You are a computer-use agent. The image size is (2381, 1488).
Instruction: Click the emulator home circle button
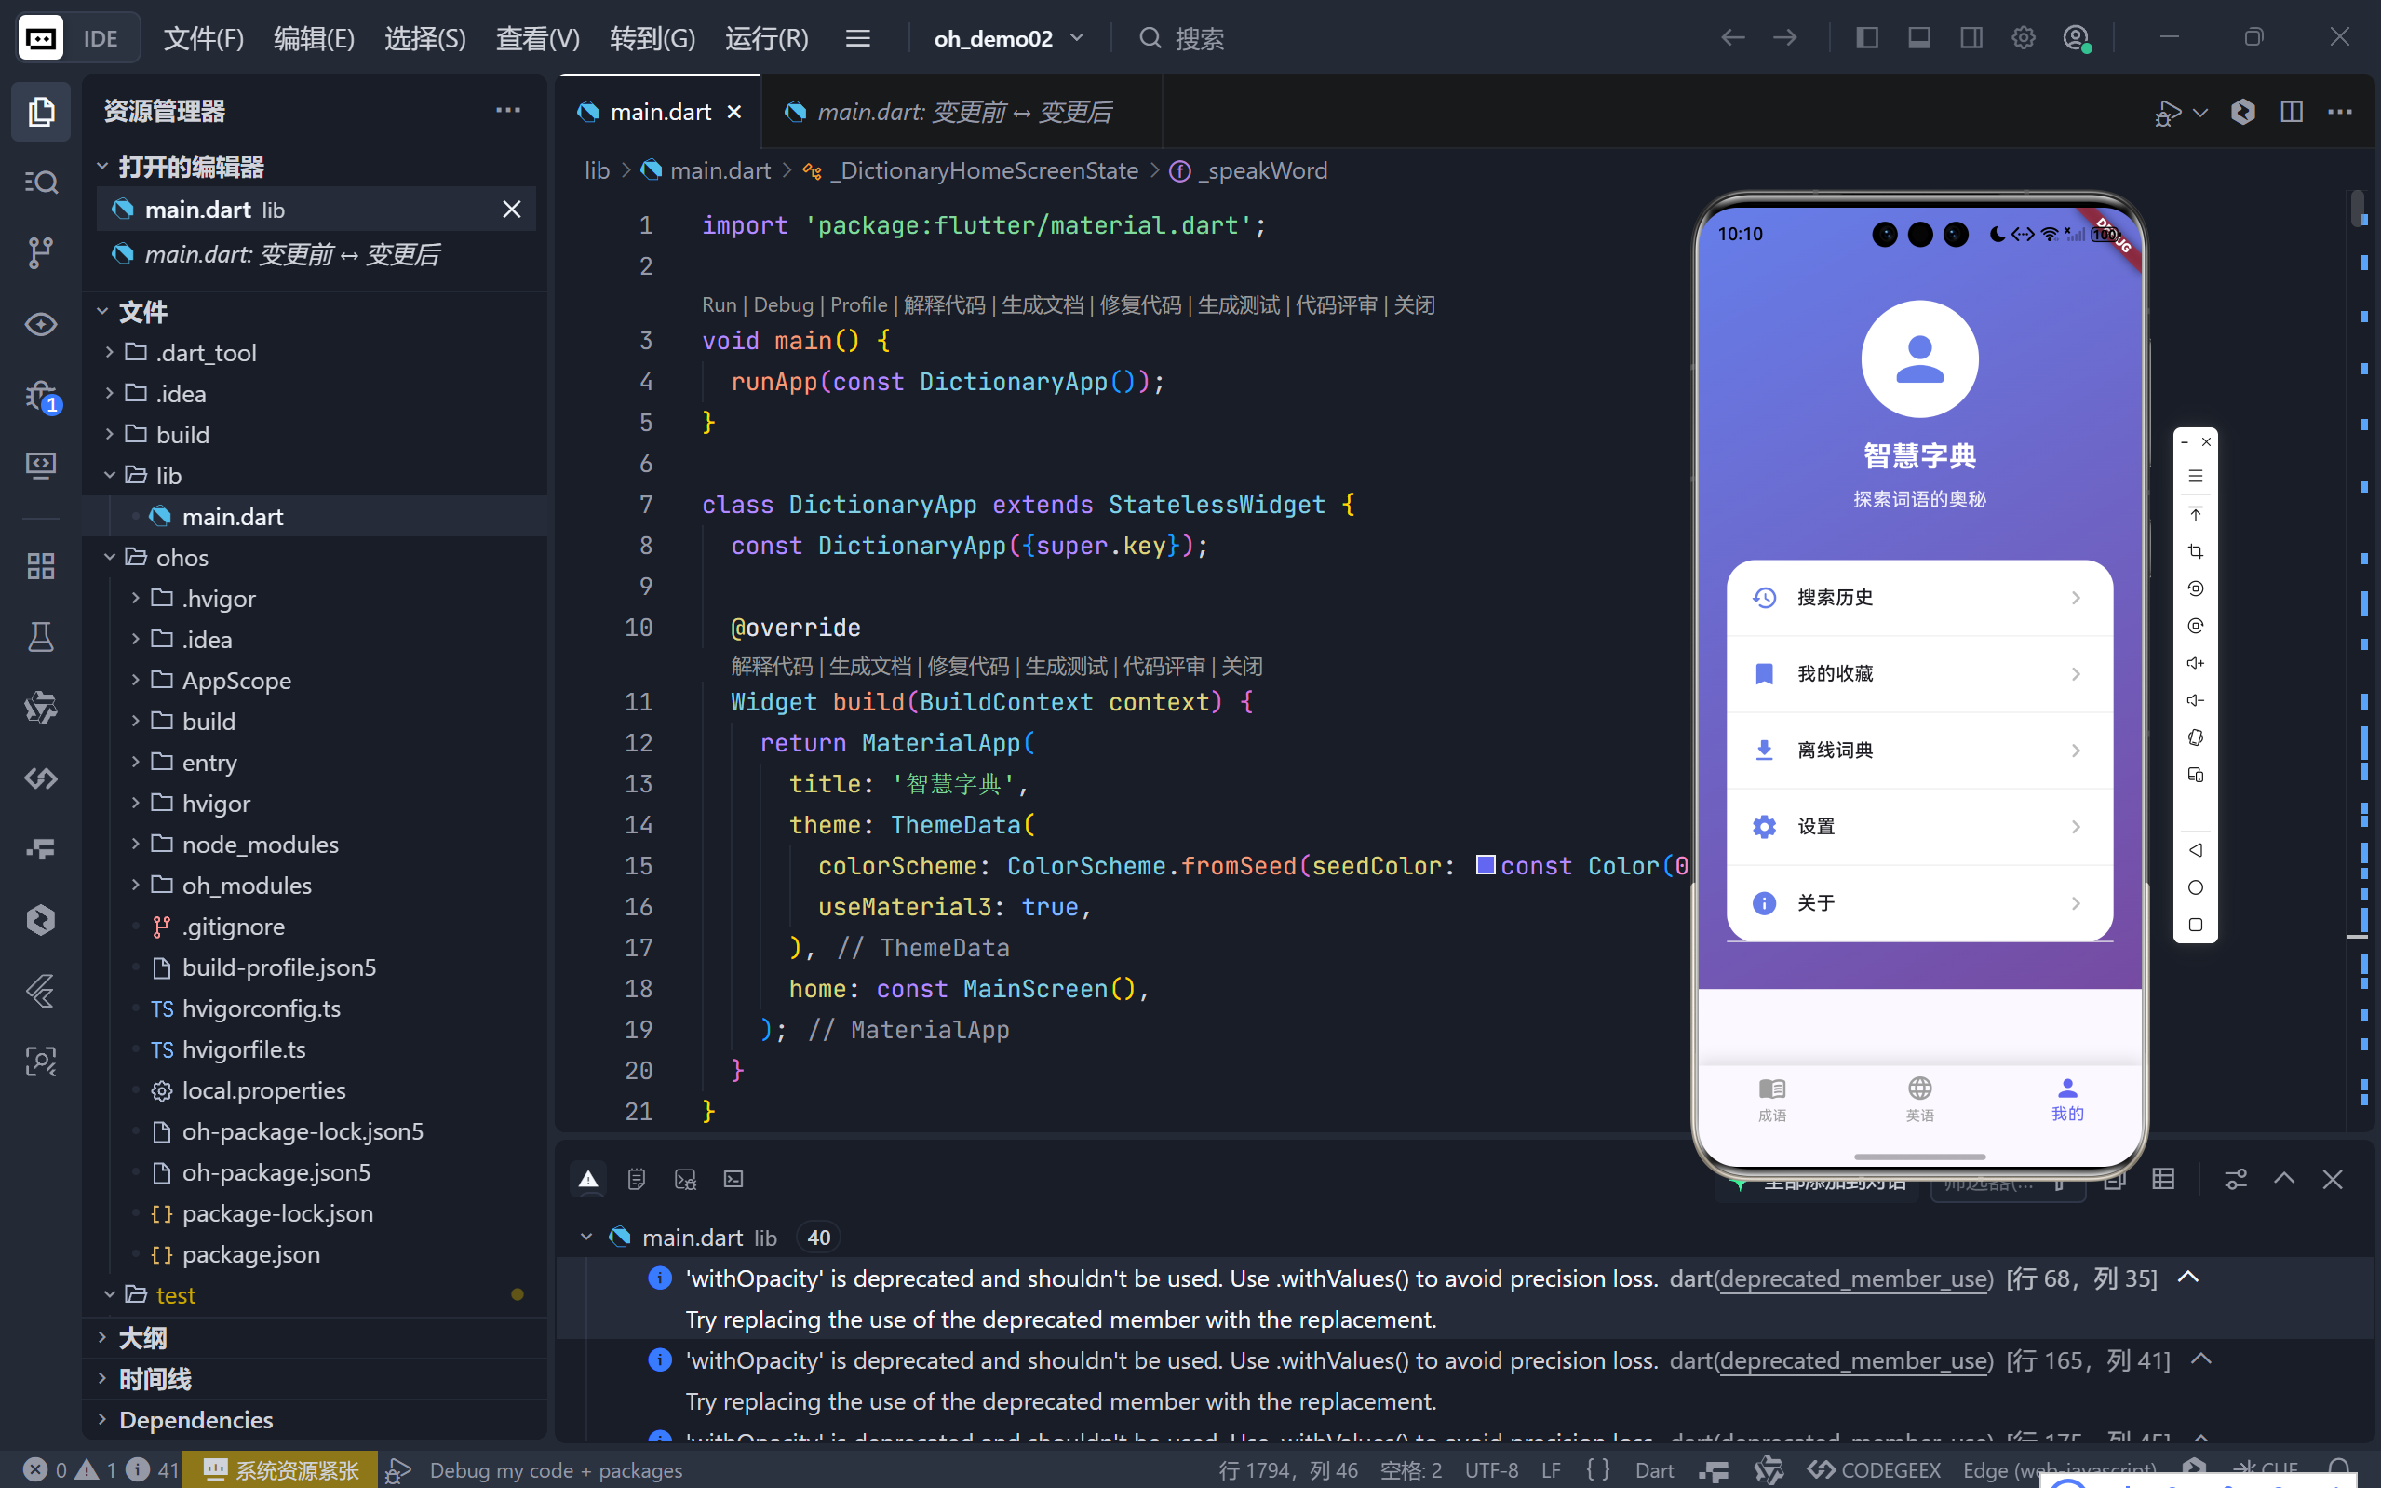pos(2195,887)
